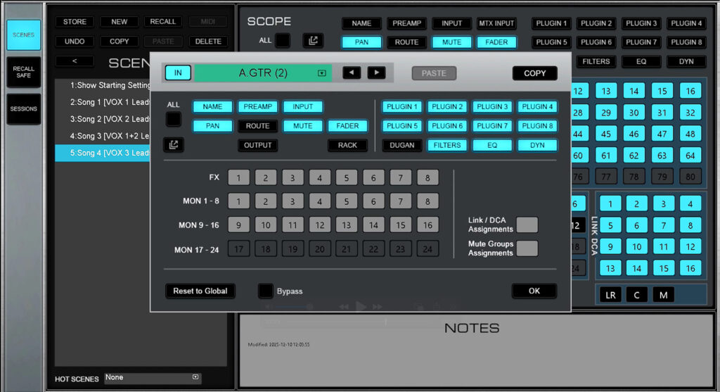Toggle DYN scope in the channel dialog

537,145
